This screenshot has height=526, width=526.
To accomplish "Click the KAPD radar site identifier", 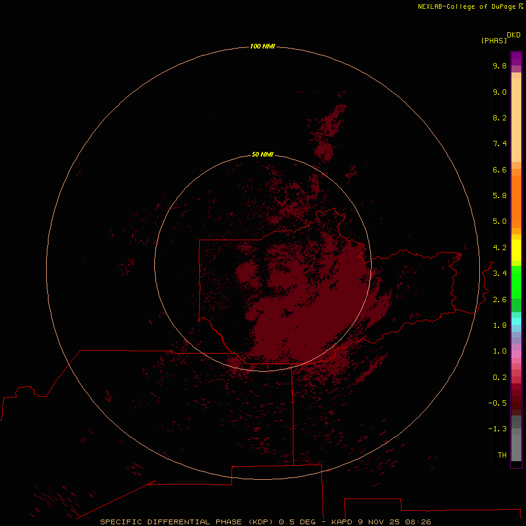I will [x=342, y=522].
